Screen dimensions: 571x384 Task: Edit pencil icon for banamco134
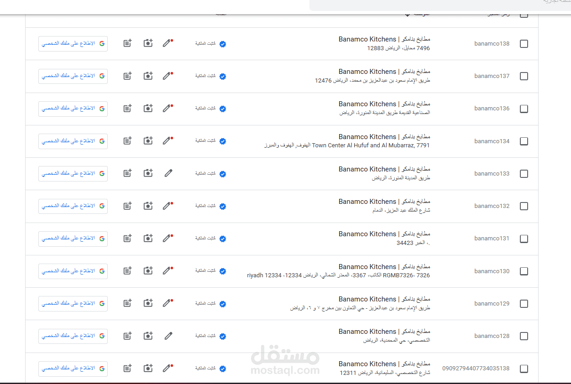[168, 141]
